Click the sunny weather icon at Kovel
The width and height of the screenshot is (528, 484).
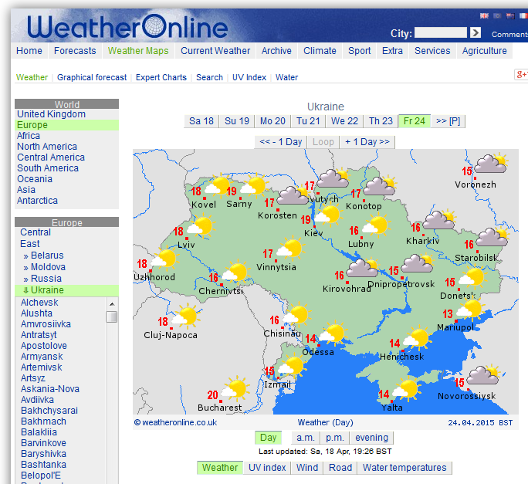pos(217,187)
